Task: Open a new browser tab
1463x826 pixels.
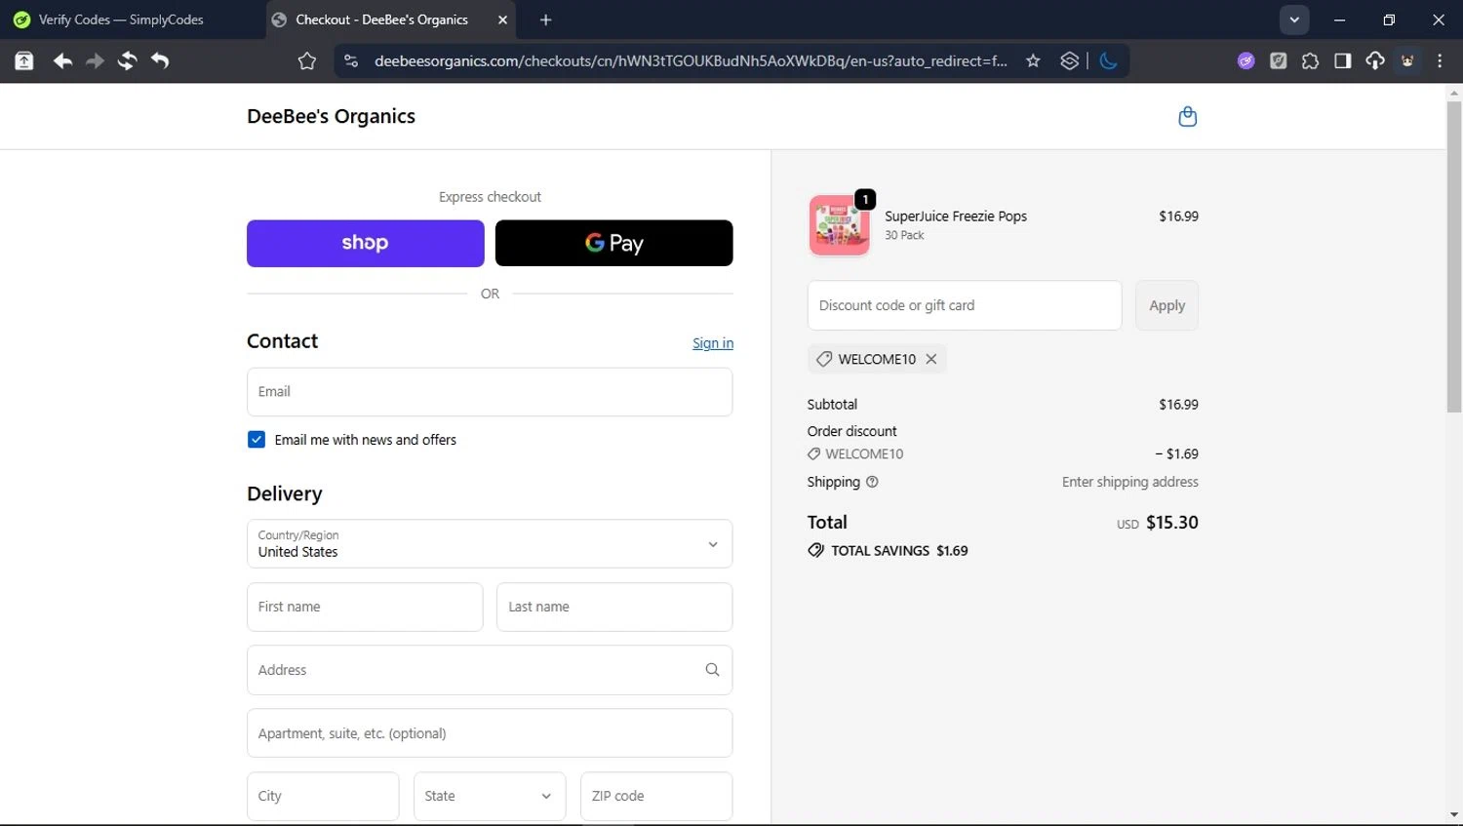Action: click(x=545, y=20)
